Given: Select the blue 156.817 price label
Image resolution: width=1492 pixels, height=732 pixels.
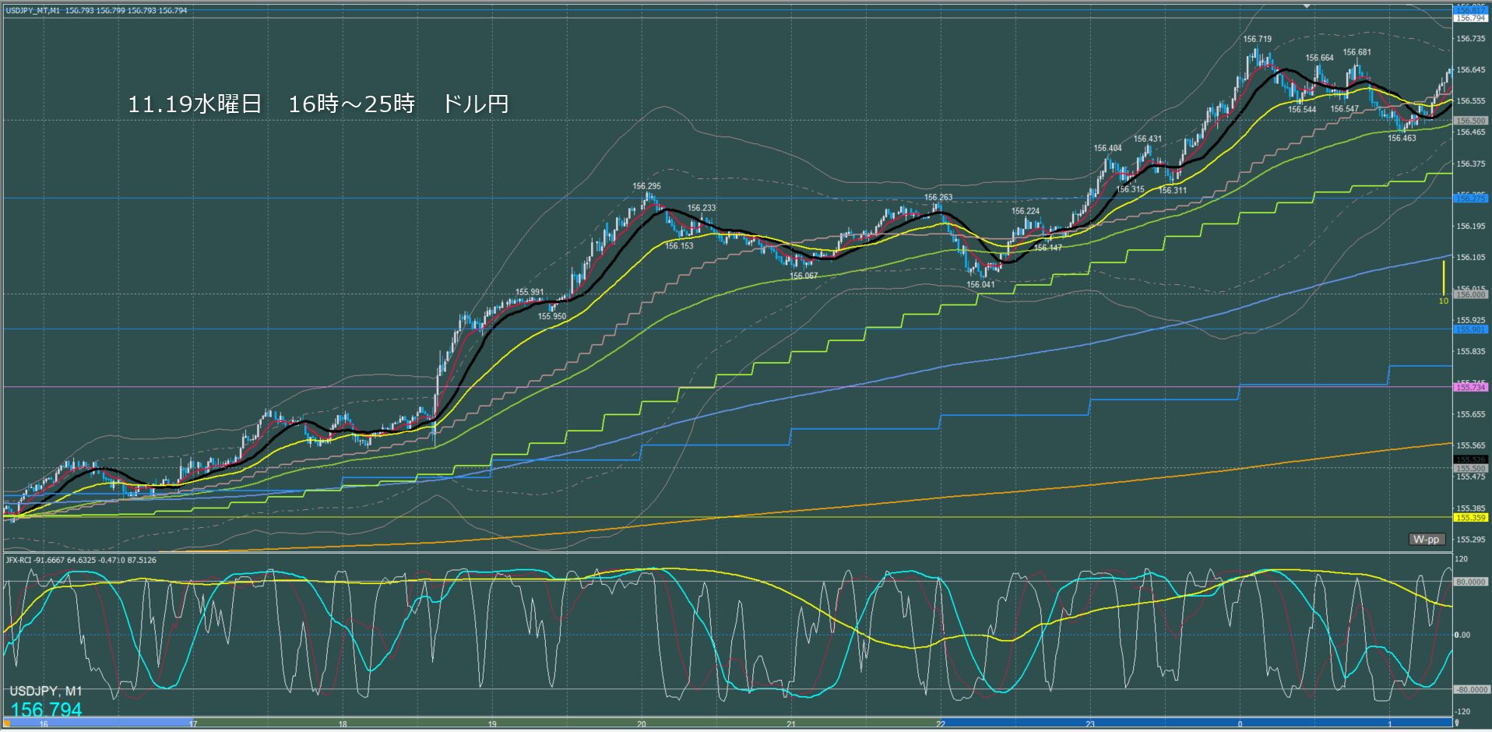Looking at the screenshot, I should pyautogui.click(x=1470, y=9).
